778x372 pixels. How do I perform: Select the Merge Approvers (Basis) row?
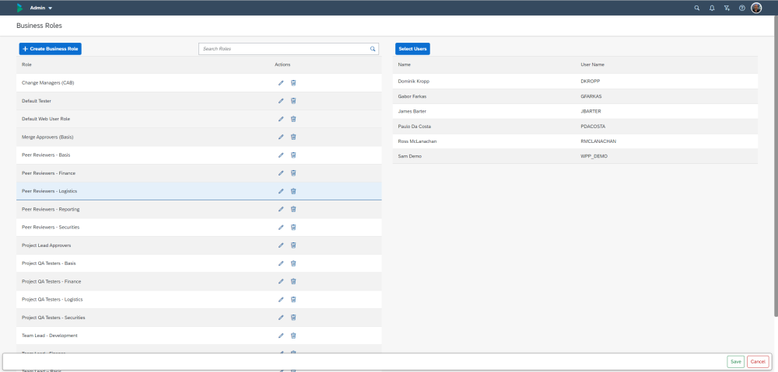tap(199, 137)
